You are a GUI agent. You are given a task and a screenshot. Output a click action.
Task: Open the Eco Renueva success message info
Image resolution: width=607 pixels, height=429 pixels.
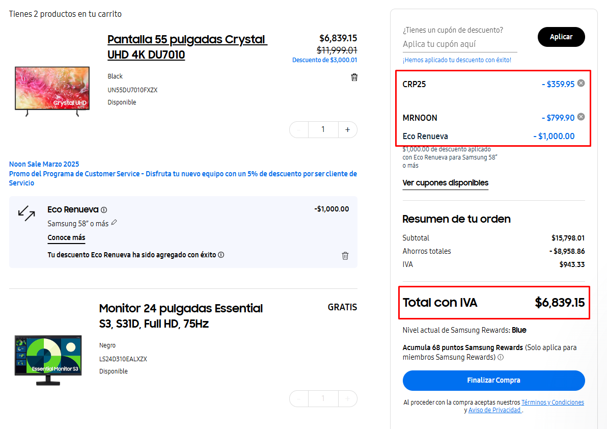tap(220, 255)
